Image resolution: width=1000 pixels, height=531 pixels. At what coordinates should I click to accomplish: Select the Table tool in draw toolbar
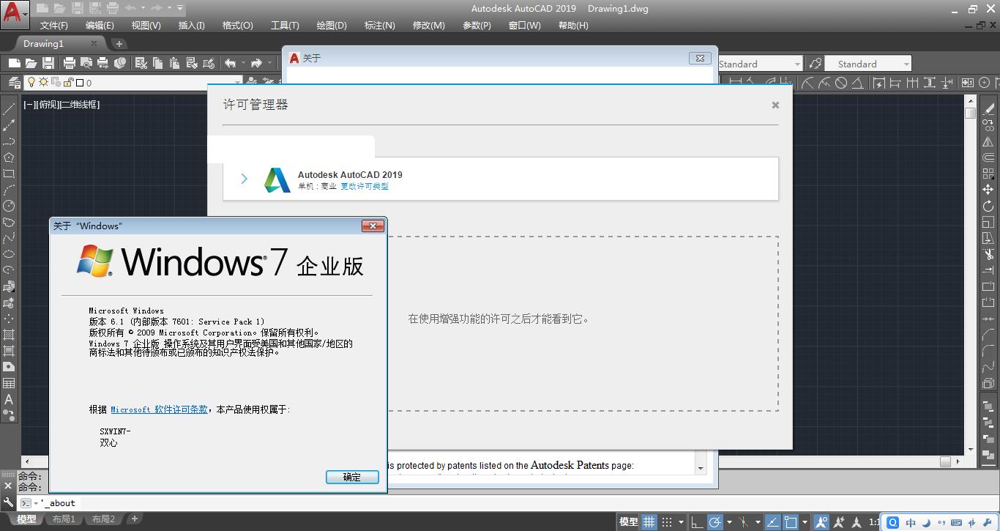pos(9,383)
